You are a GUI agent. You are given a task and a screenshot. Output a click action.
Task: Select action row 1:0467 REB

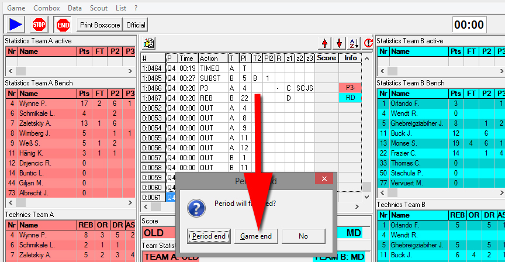[251, 98]
